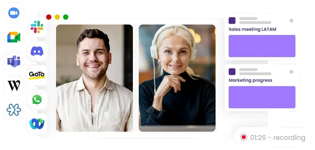Click the red recording indicator dot
Image resolution: width=315 pixels, height=150 pixels.
coord(244,137)
